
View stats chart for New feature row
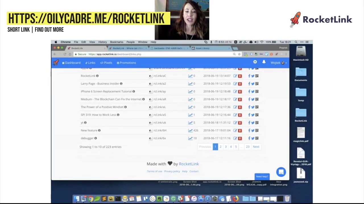tap(190, 130)
